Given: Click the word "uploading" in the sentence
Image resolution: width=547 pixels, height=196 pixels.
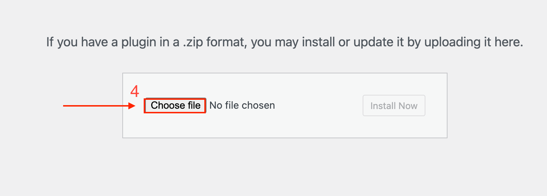Looking at the screenshot, I should (x=470, y=42).
